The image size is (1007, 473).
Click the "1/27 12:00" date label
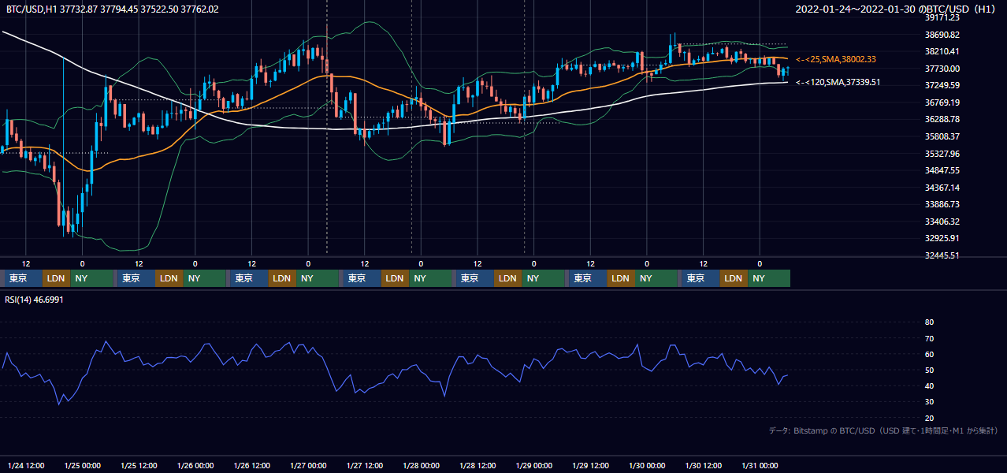click(x=364, y=465)
